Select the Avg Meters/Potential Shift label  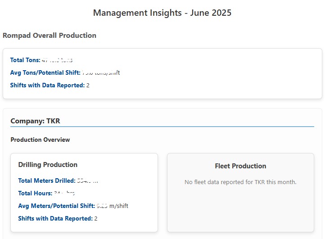57,206
